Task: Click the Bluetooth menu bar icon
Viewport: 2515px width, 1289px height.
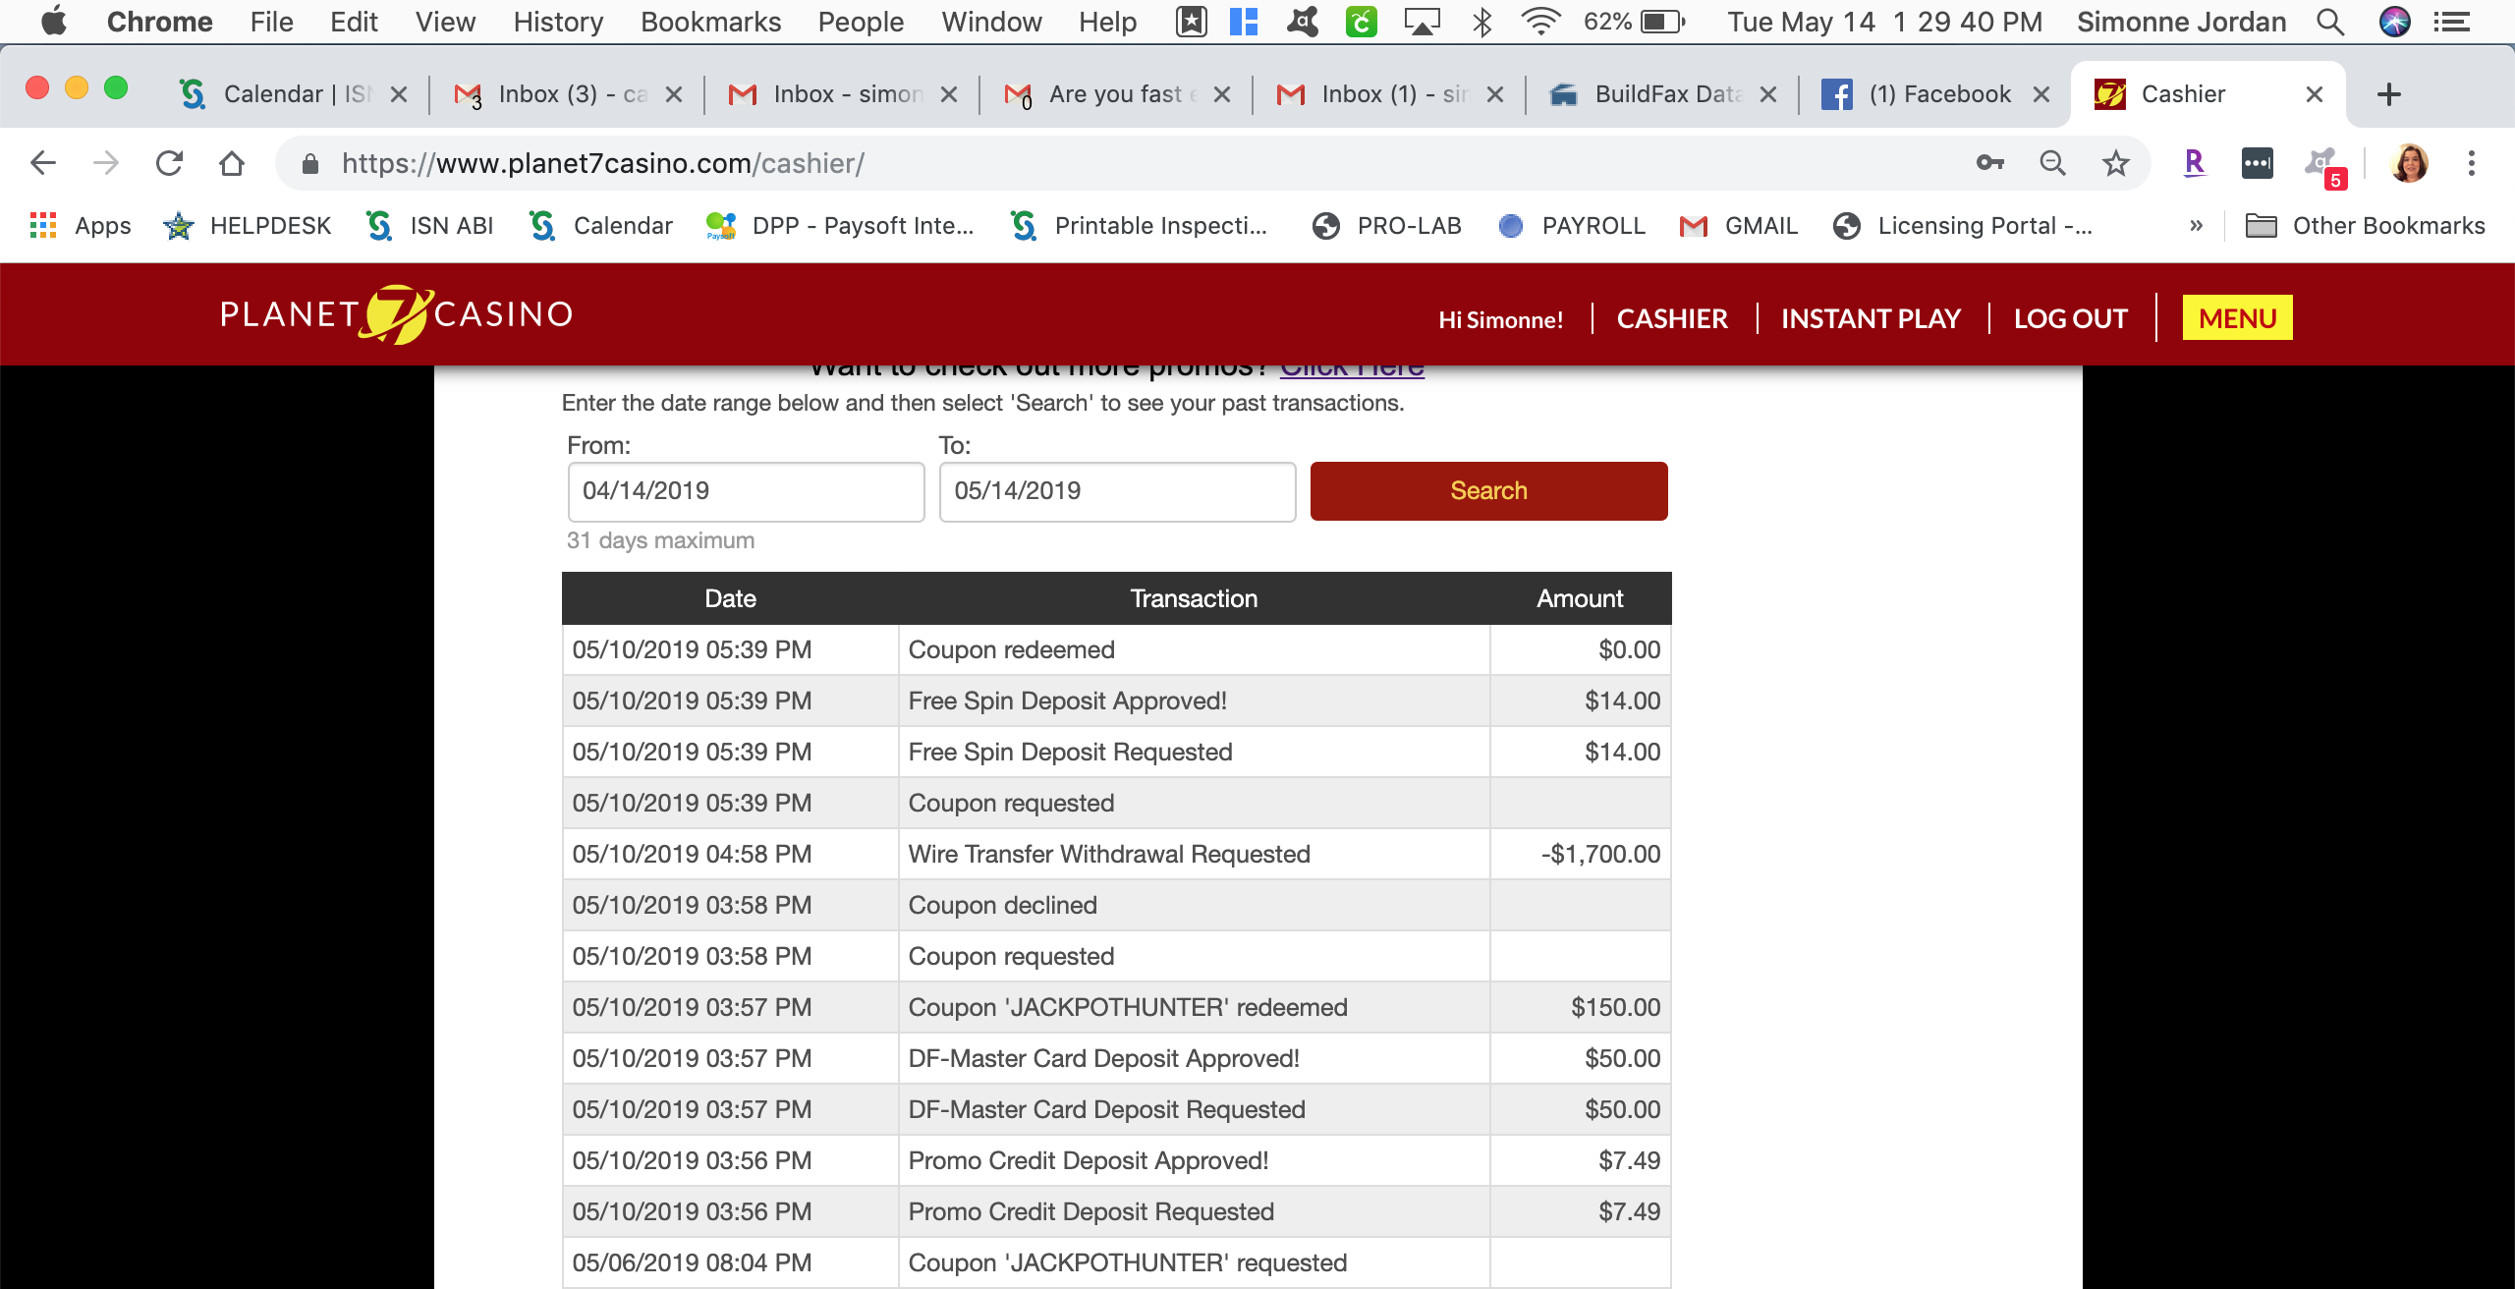Action: tap(1482, 22)
